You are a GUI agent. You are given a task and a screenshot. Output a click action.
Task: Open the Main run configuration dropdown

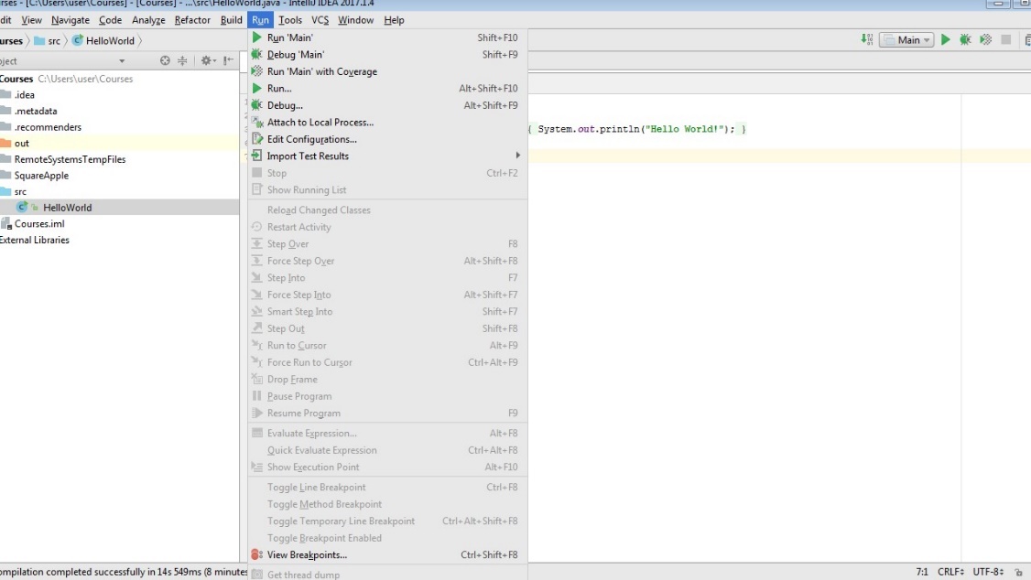pos(906,39)
